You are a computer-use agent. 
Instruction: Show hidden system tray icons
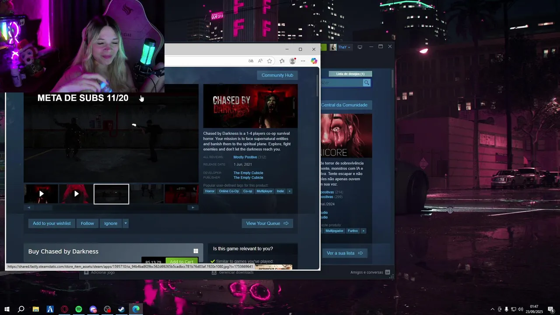pyautogui.click(x=492, y=309)
